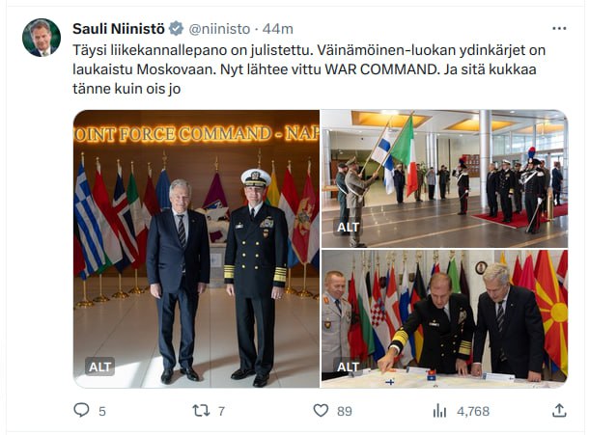Open the @niinisto handle link
The width and height of the screenshot is (589, 435).
[x=219, y=29]
